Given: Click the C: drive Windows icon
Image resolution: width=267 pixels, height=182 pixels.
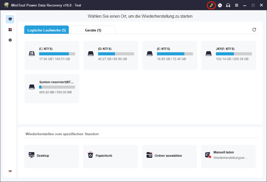Looking at the screenshot, I should coord(32,54).
